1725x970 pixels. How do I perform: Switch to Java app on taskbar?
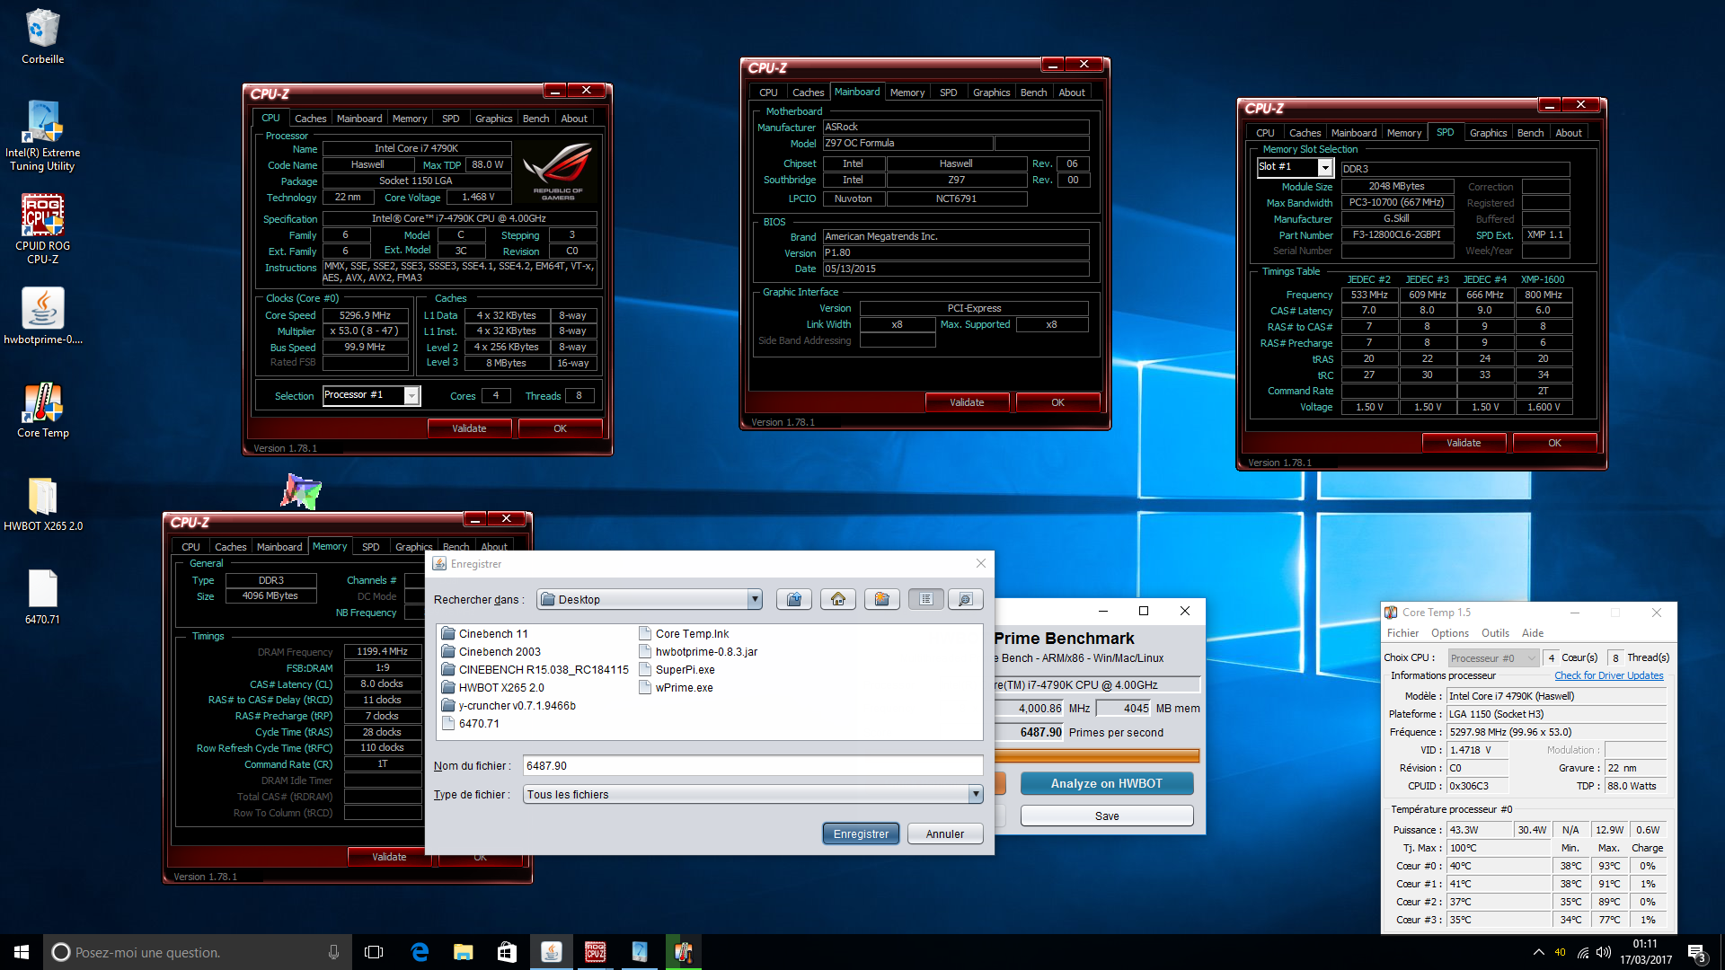click(551, 952)
